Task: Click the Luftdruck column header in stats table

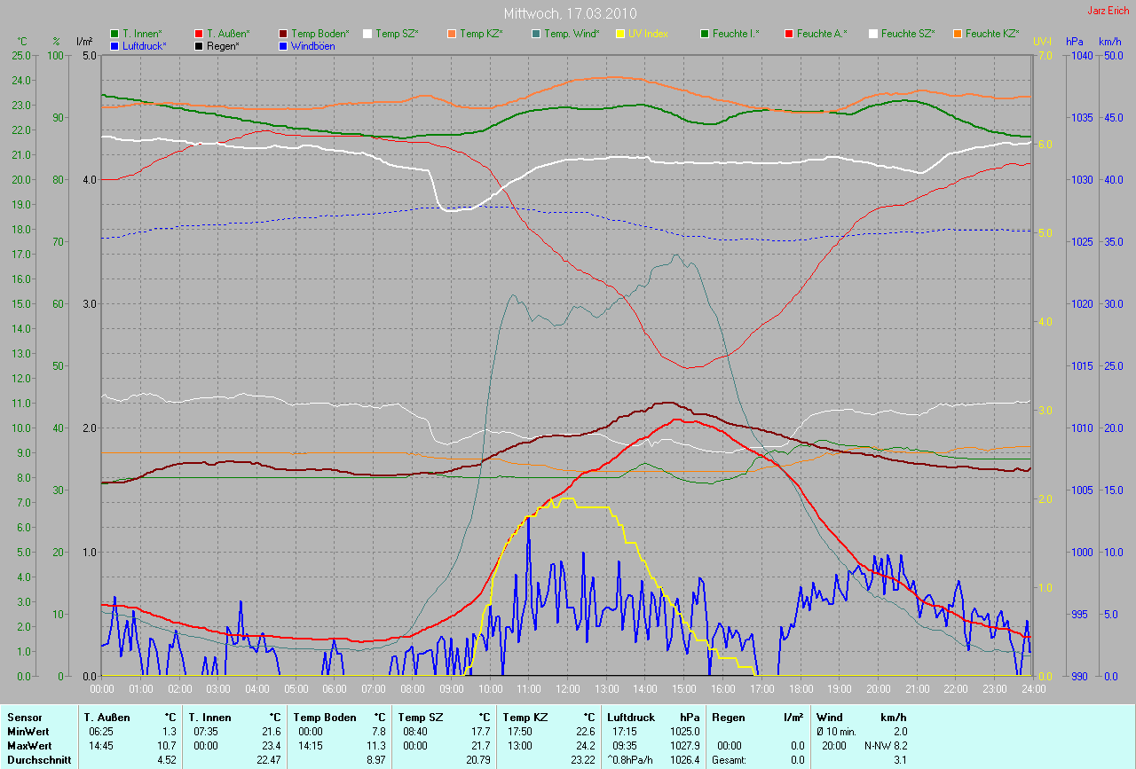Action: tap(630, 718)
